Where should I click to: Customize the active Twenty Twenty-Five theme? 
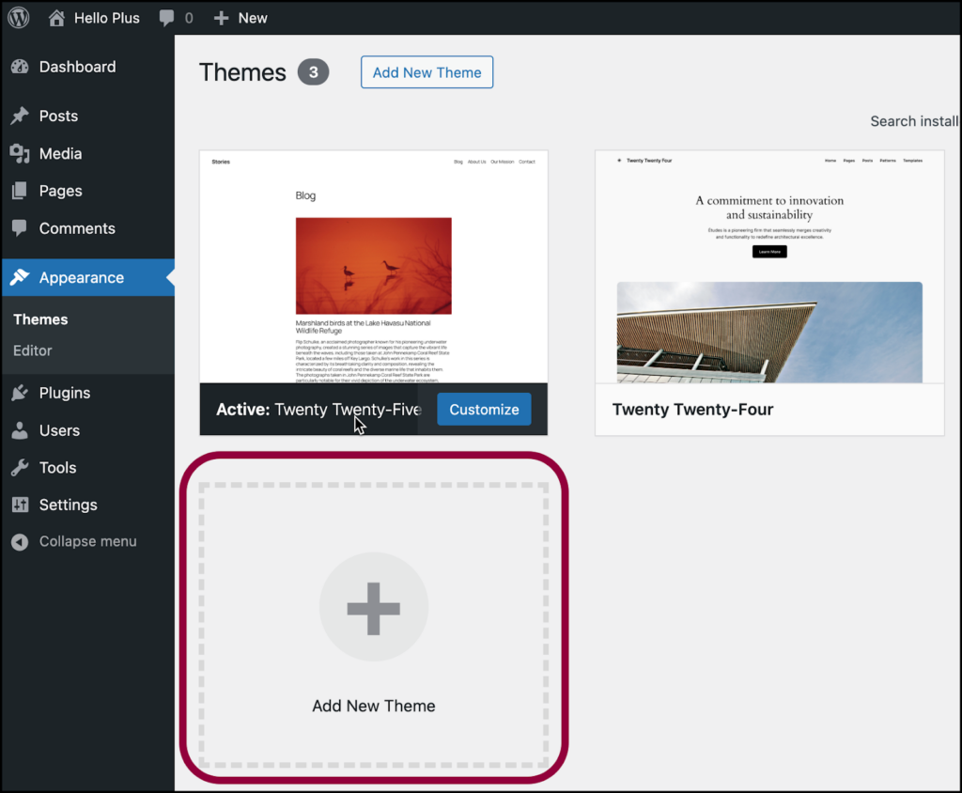coord(483,410)
